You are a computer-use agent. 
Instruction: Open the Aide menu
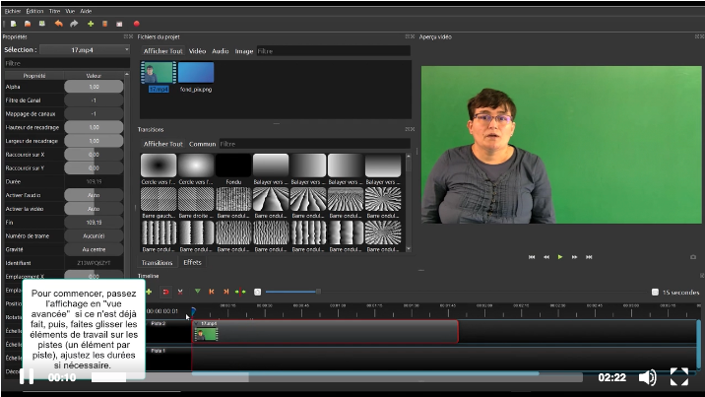click(86, 11)
